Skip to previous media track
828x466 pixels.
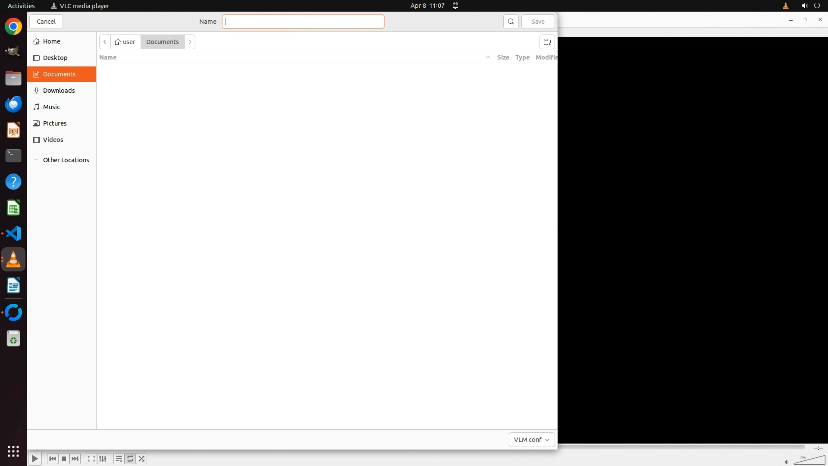click(53, 459)
